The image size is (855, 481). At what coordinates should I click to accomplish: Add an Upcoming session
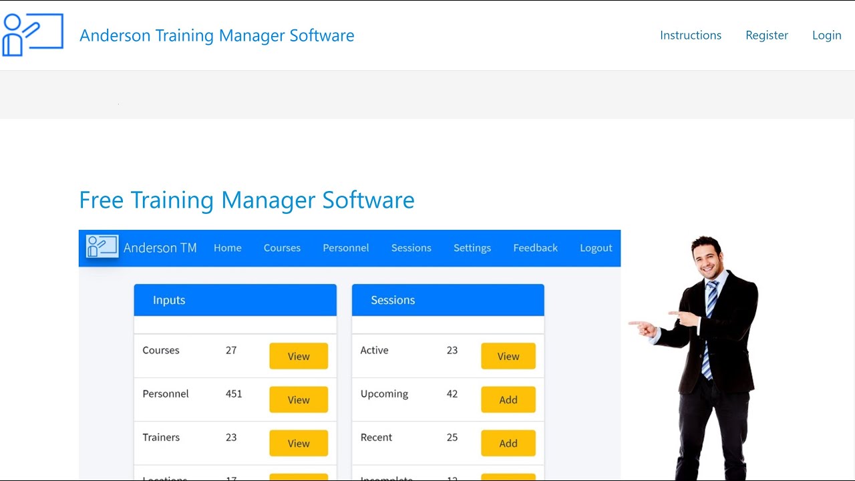(508, 399)
